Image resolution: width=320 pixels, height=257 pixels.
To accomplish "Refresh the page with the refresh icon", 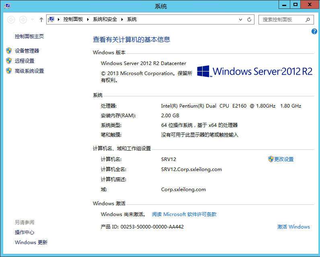I will [249, 20].
